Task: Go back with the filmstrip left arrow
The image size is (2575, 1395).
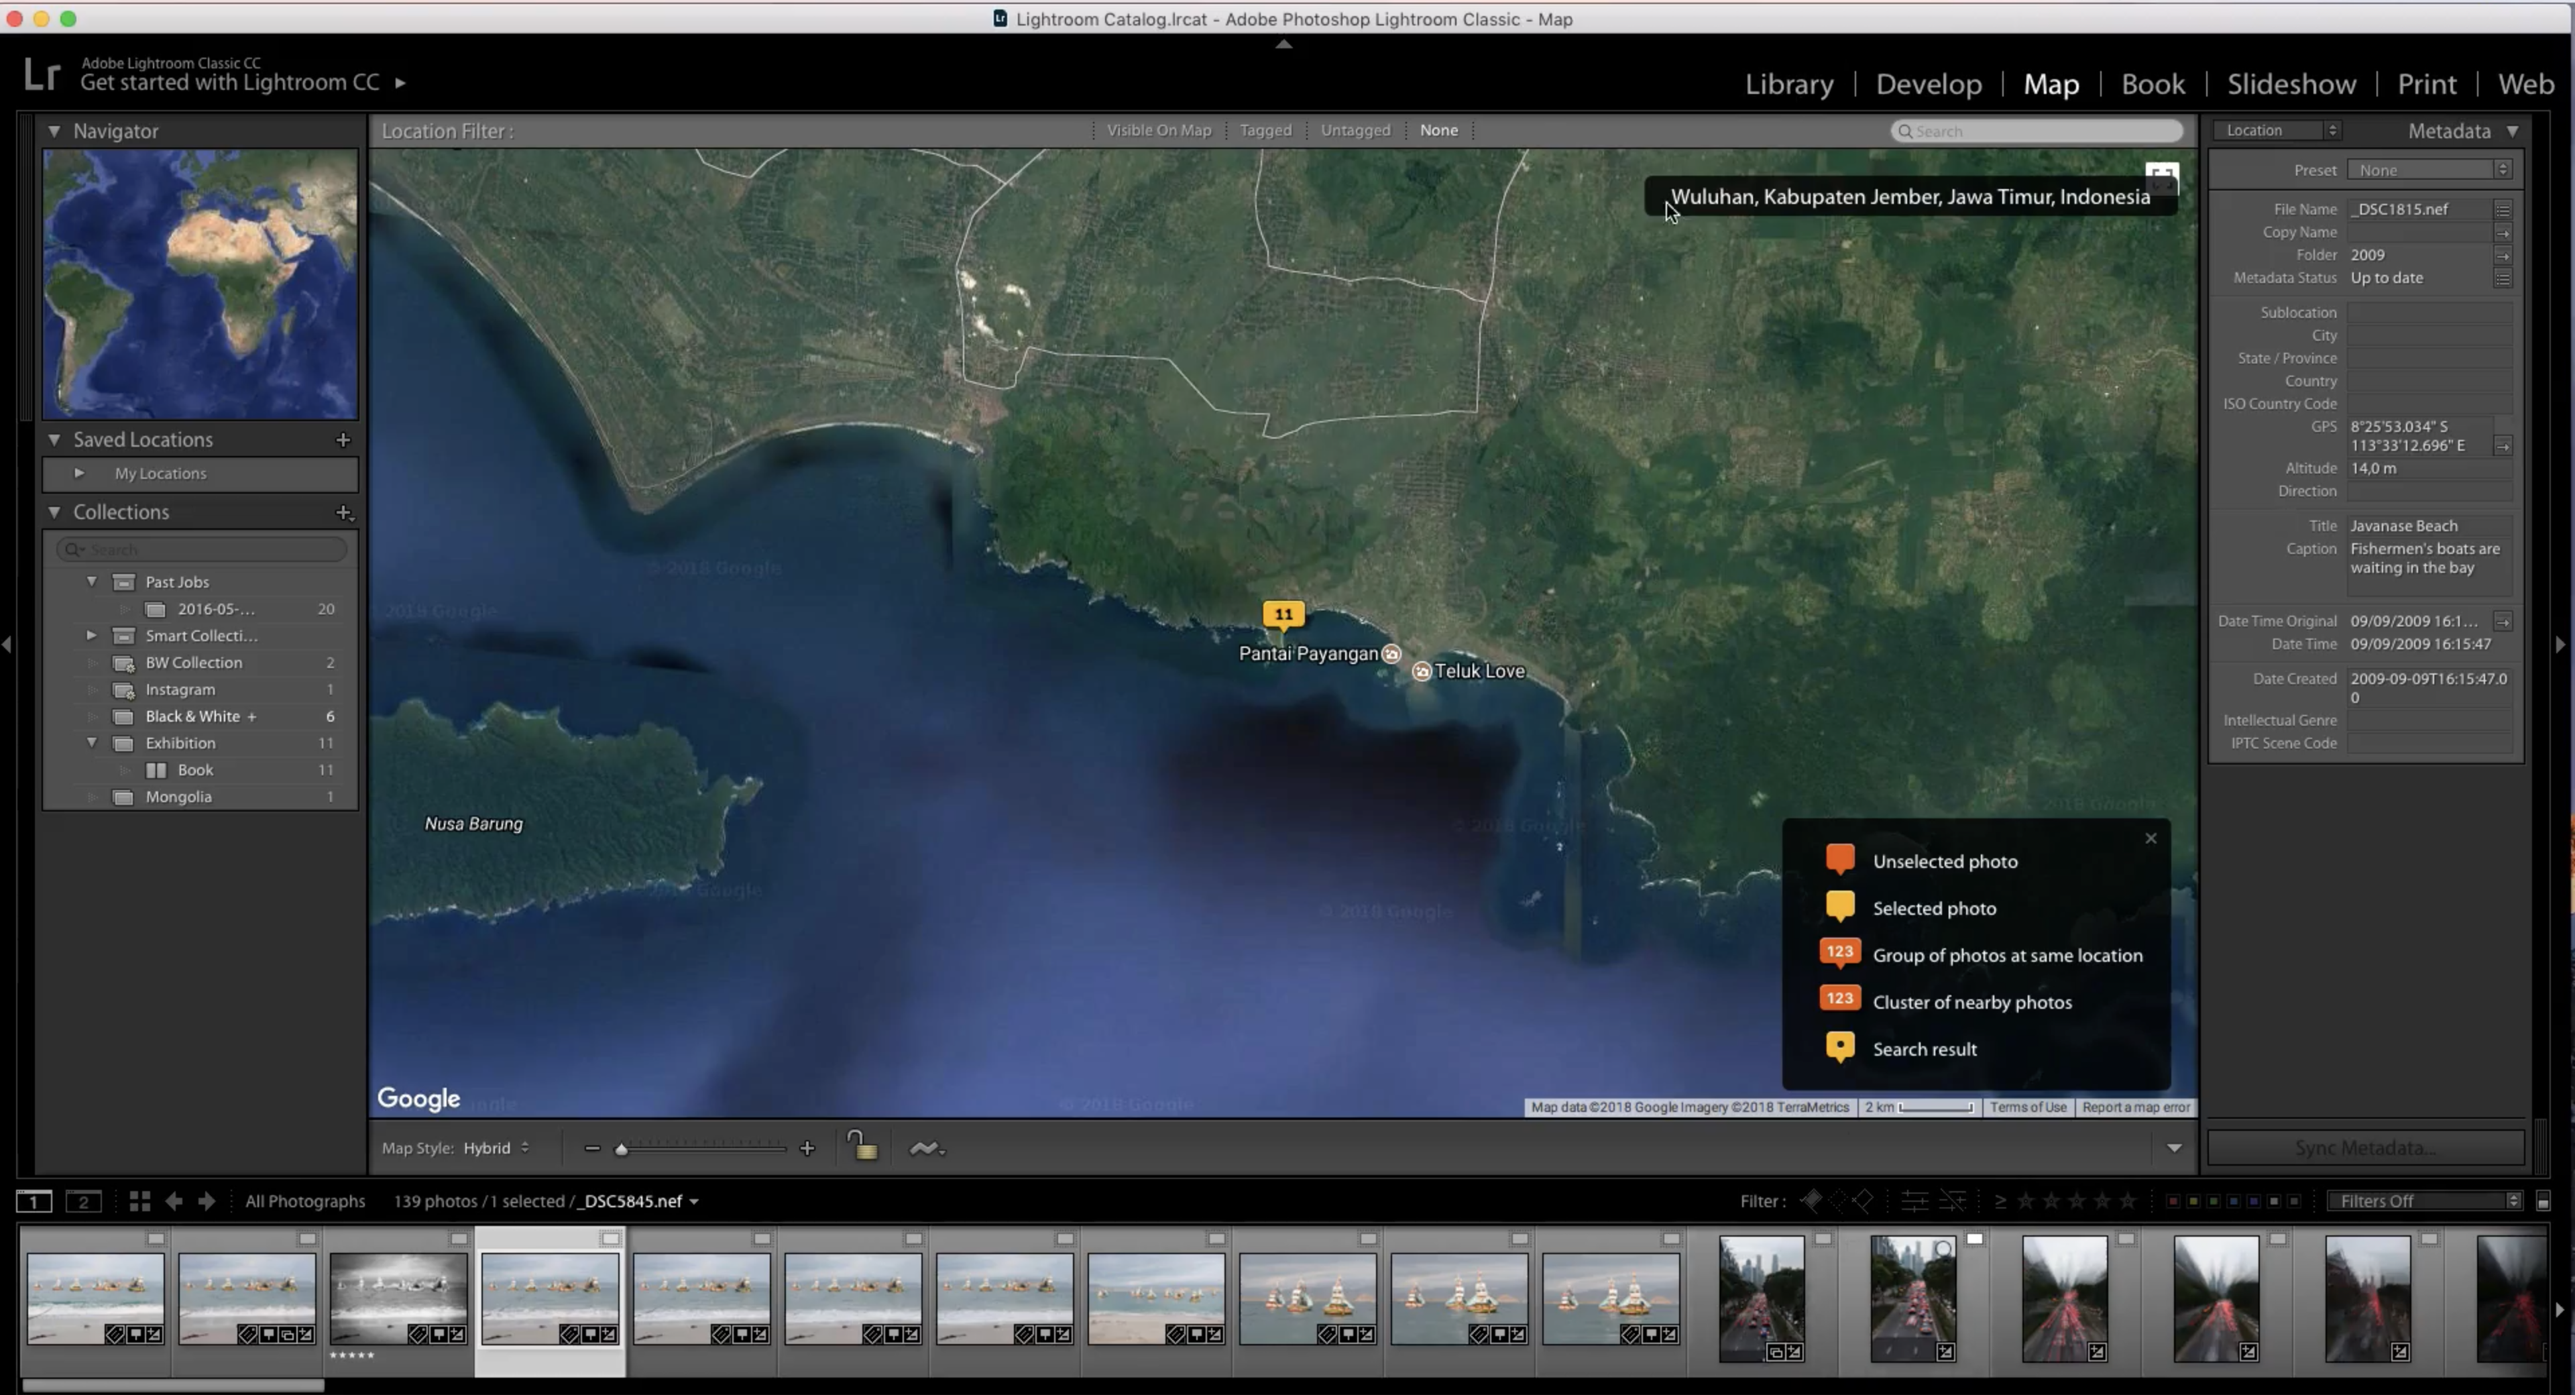Action: click(x=174, y=1201)
